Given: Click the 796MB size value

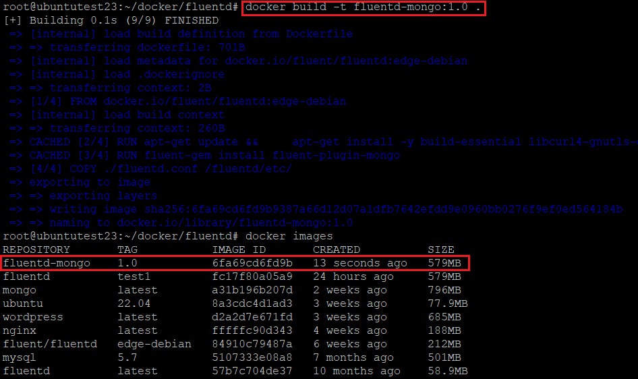Looking at the screenshot, I should pos(444,290).
